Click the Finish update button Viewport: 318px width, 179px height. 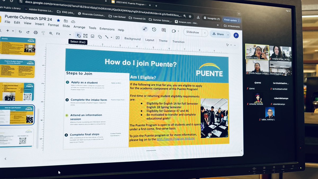pos(232,20)
